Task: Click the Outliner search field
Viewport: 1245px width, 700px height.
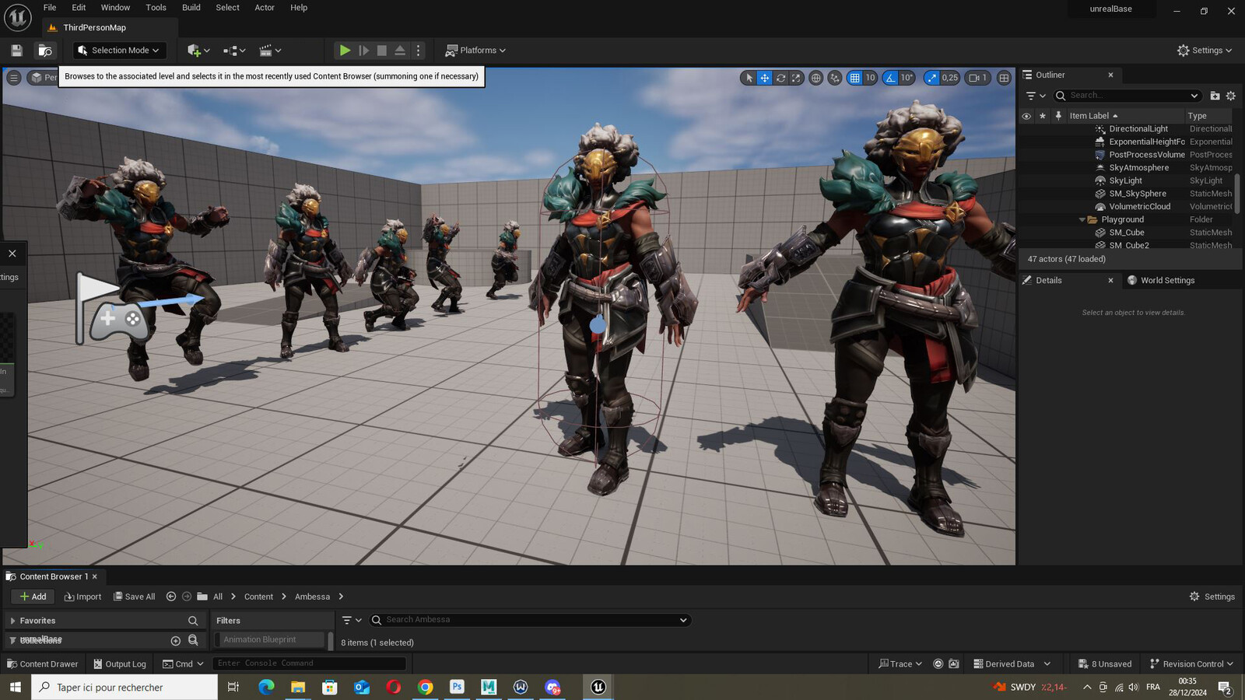Action: coord(1127,96)
